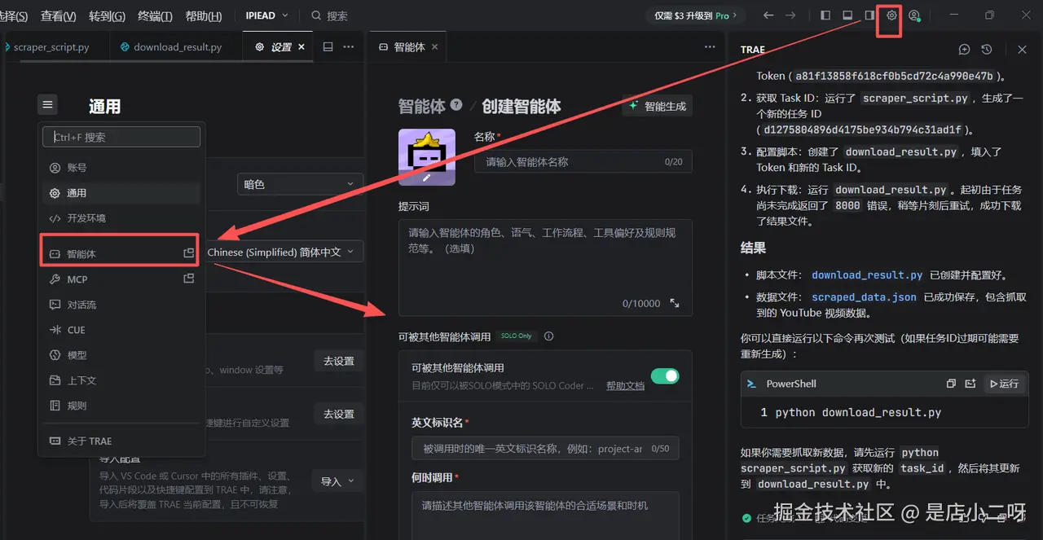Select 智能体 in the settings menu

[121, 253]
